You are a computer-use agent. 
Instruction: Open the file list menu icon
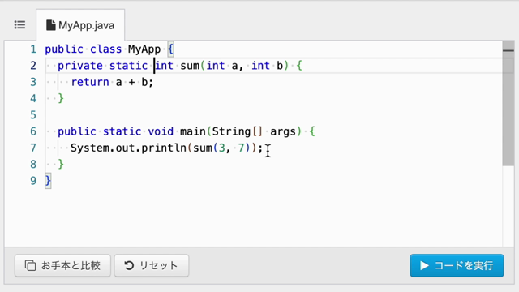click(19, 25)
